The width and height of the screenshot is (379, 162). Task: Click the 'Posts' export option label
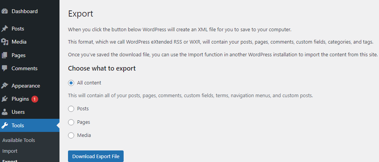(83, 109)
